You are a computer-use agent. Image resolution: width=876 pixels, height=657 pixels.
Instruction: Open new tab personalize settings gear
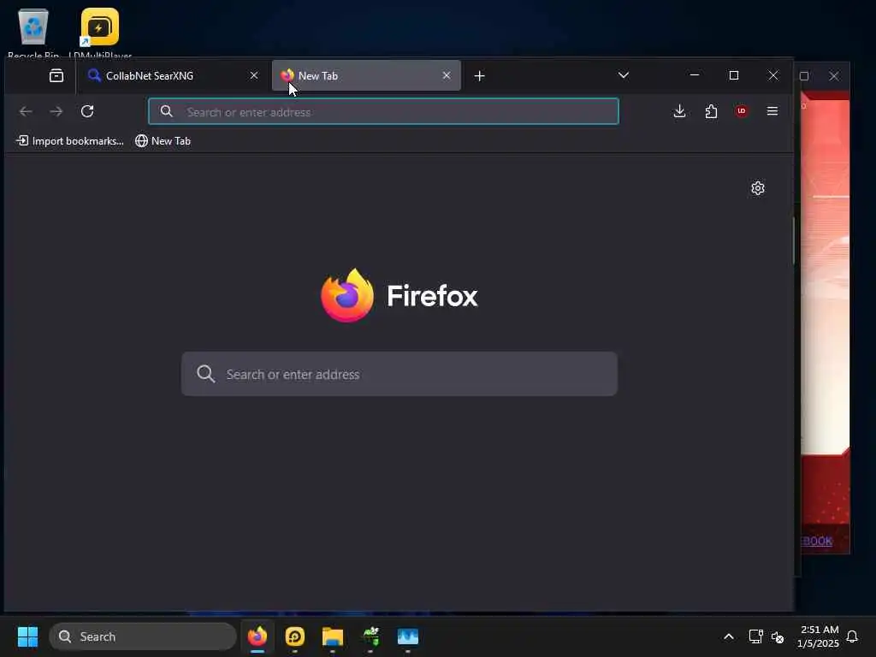point(758,188)
